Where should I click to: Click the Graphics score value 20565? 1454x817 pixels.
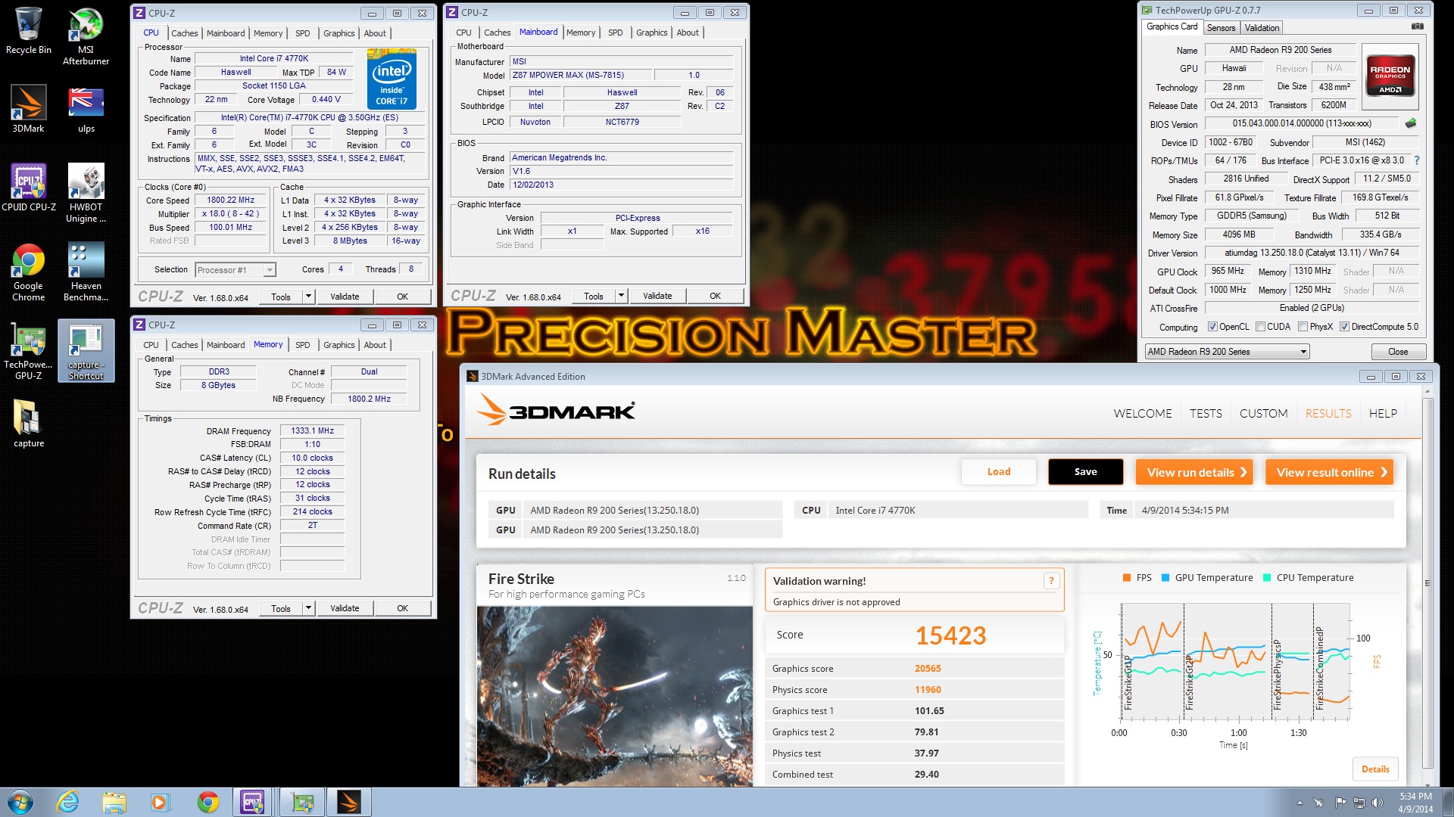pyautogui.click(x=928, y=669)
